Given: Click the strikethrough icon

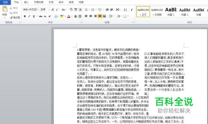Looking at the screenshot, I should (x=40, y=16).
